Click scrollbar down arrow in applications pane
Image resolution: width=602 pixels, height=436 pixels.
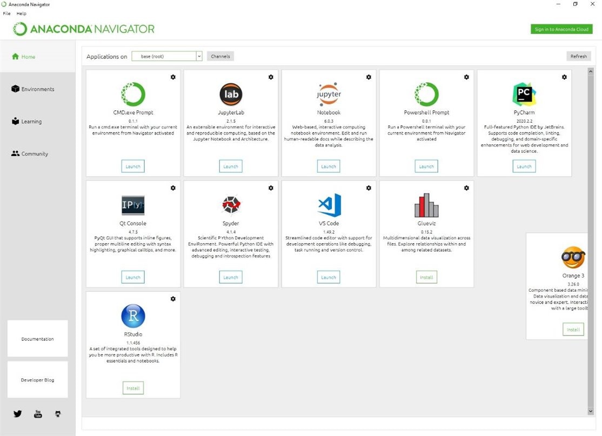tap(591, 411)
